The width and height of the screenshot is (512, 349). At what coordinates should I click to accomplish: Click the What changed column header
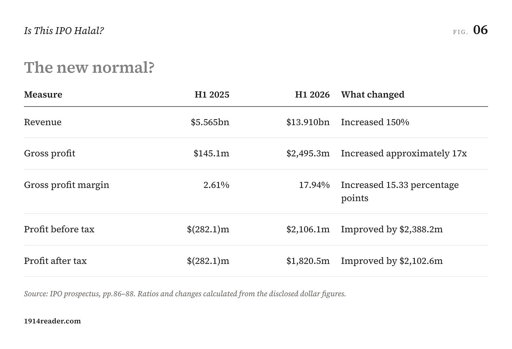[373, 95]
